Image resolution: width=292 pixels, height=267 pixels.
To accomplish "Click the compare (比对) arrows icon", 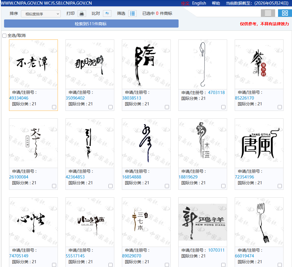I will click(107, 14).
